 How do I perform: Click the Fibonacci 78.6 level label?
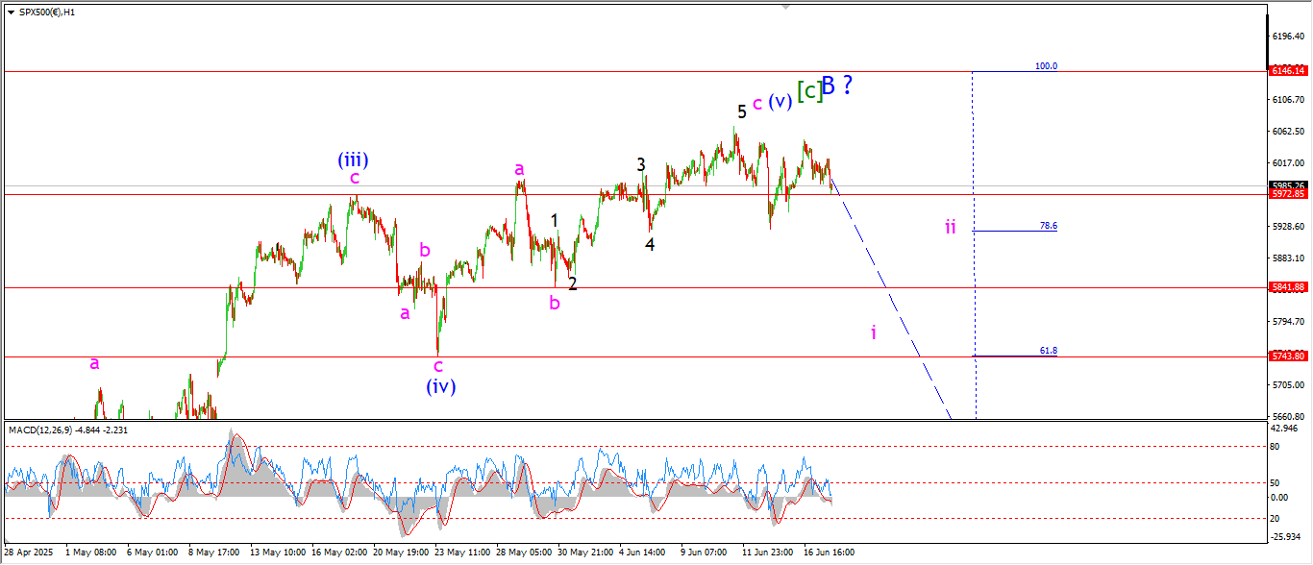[x=1048, y=226]
